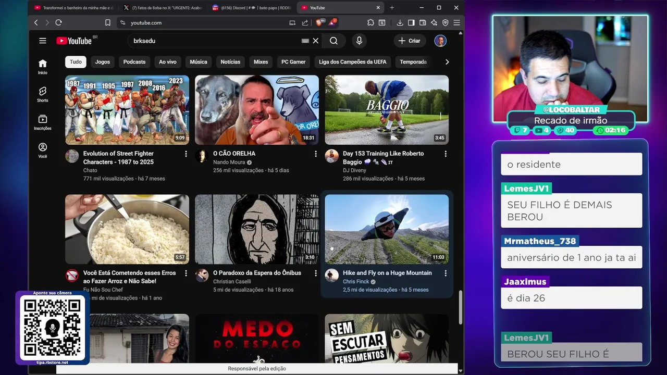
Task: Open the on-screen keyboard icon in search box
Action: (305, 41)
